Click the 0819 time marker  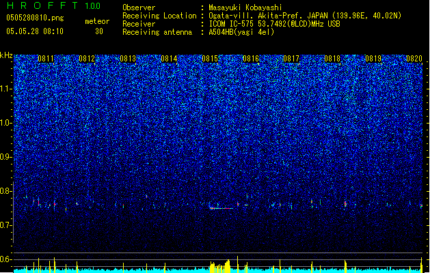pyautogui.click(x=373, y=59)
